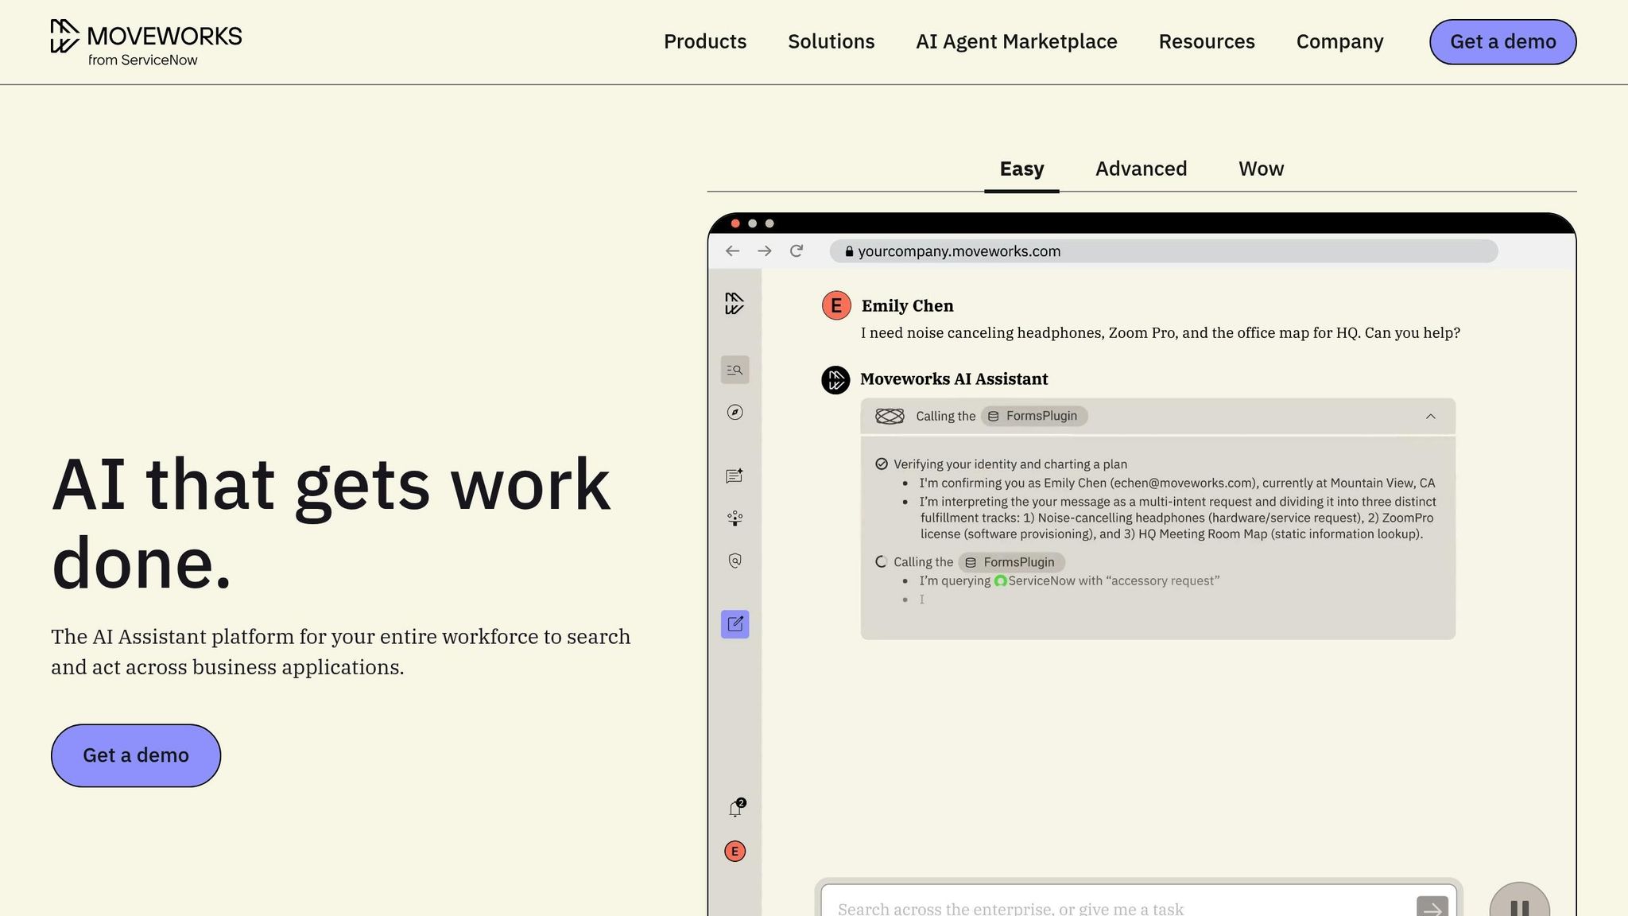This screenshot has width=1628, height=916.
Task: Click the compose icon highlighted in purple
Action: pyautogui.click(x=735, y=625)
